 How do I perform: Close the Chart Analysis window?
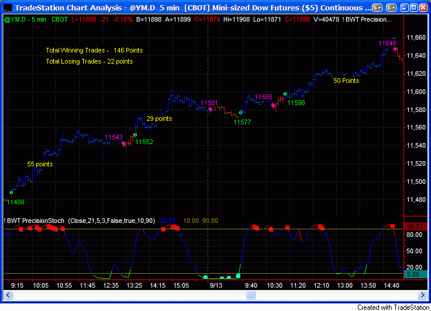click(x=423, y=8)
